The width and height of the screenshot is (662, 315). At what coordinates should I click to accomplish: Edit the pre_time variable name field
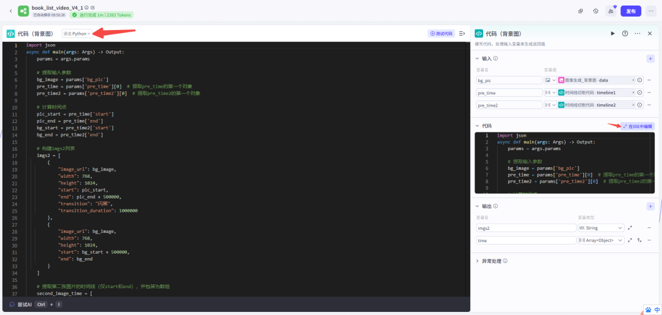tap(509, 93)
